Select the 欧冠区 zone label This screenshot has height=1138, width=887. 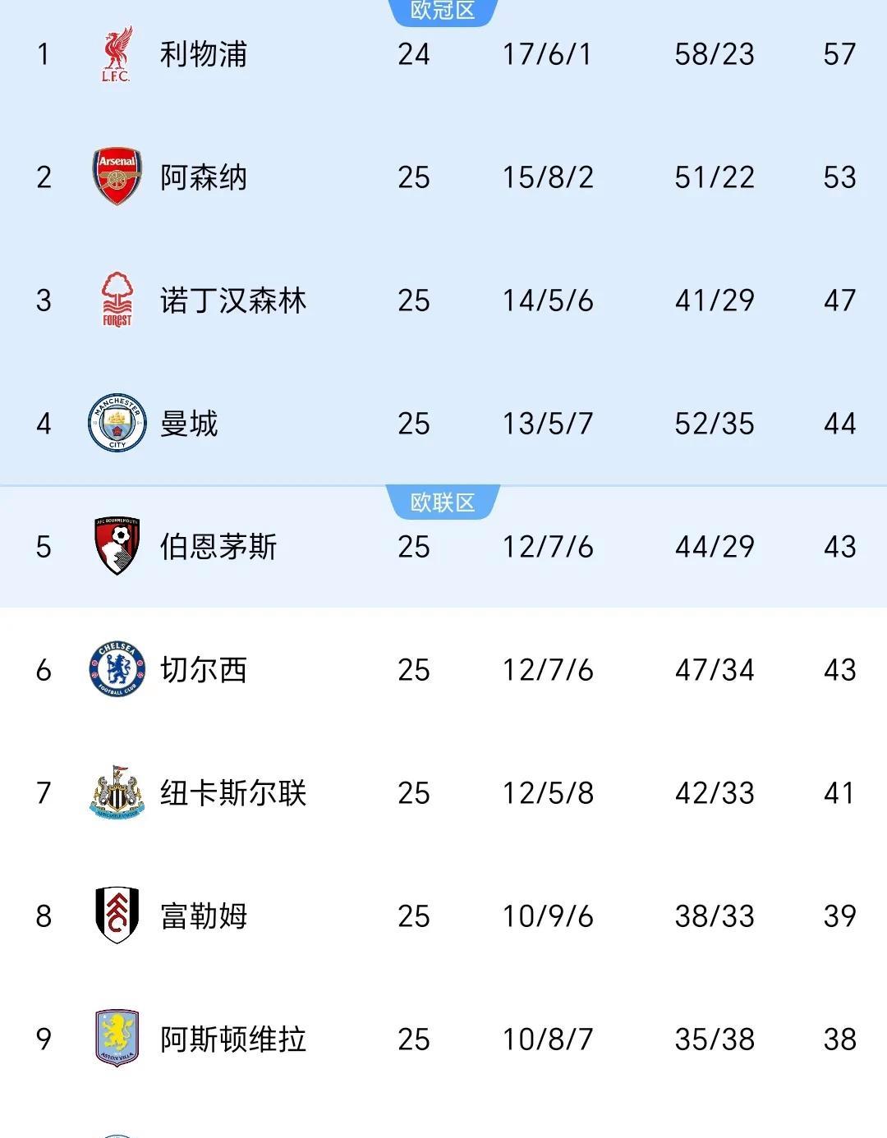coord(443,11)
